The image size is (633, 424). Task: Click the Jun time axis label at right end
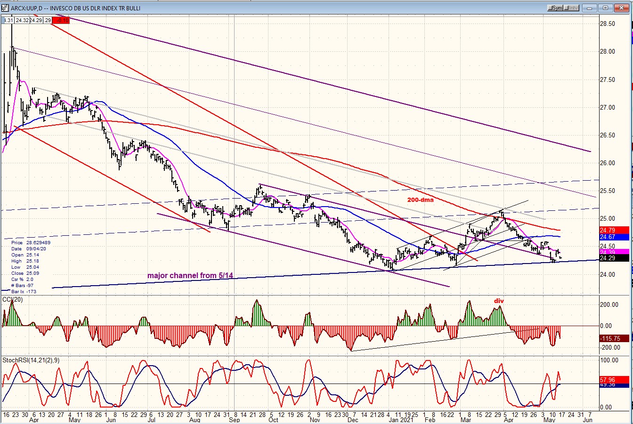point(587,419)
